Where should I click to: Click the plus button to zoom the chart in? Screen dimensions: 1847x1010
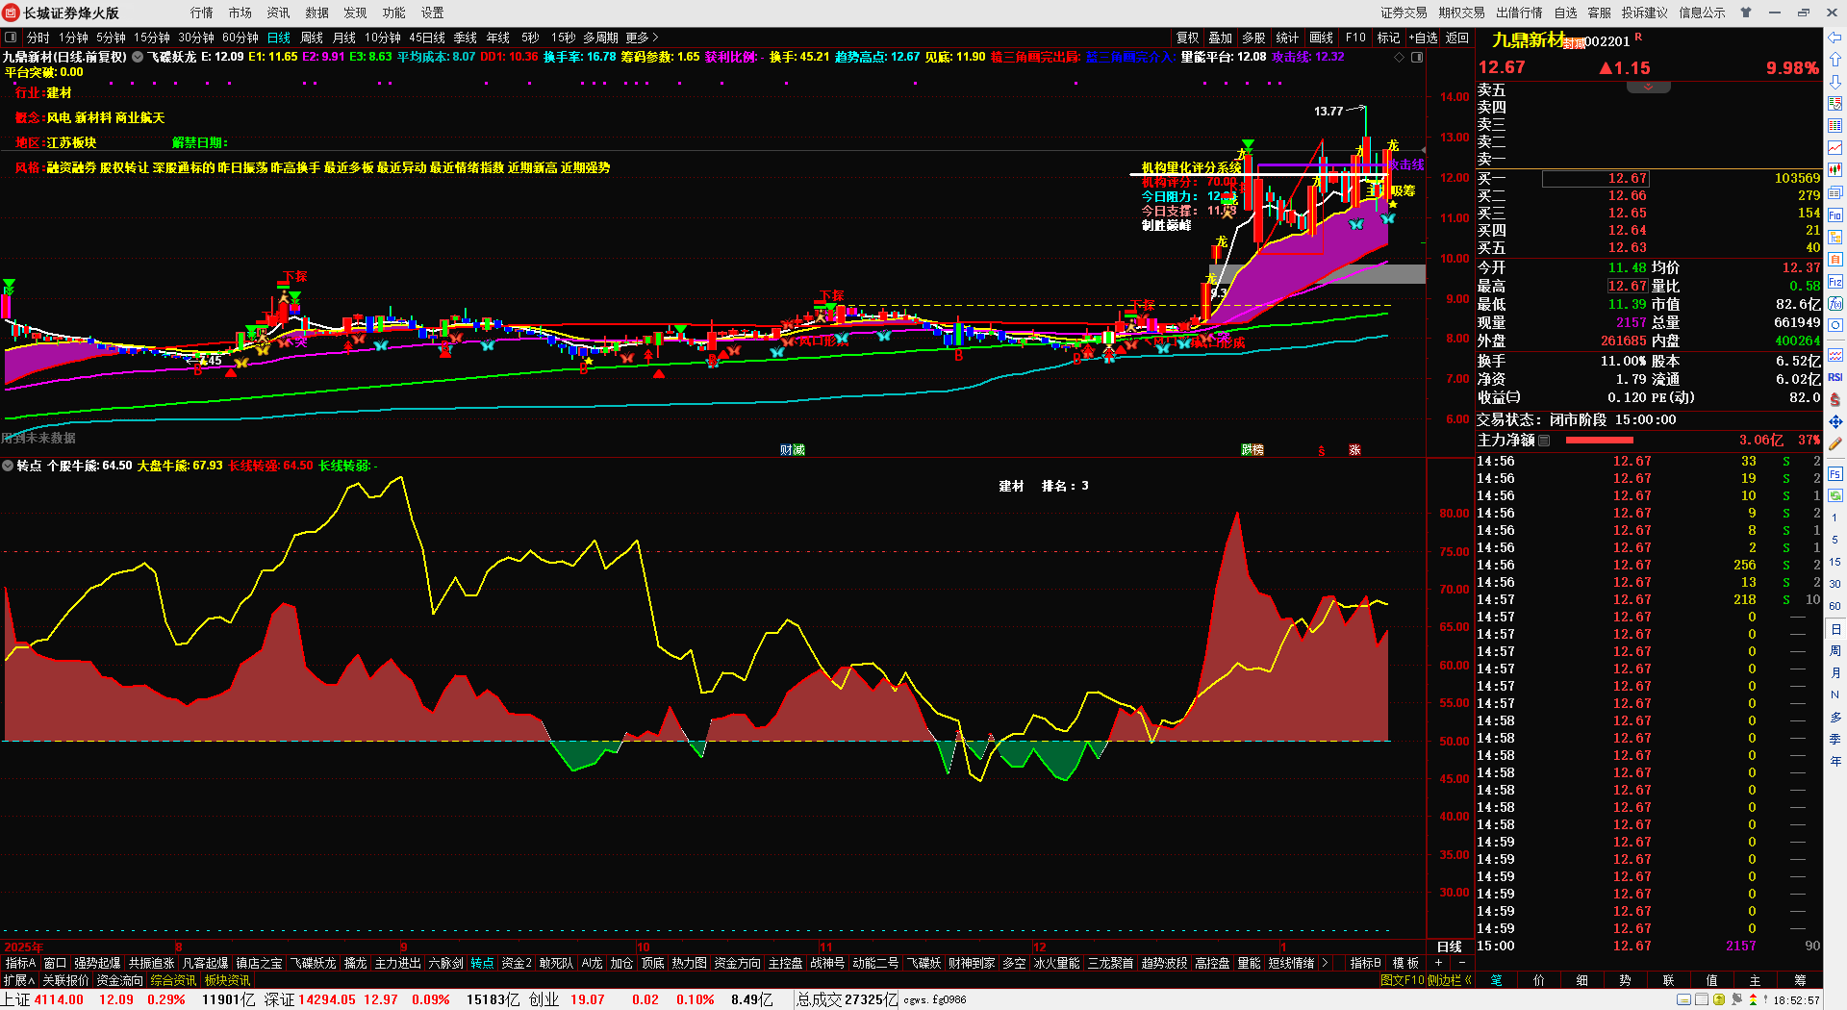click(x=1439, y=963)
